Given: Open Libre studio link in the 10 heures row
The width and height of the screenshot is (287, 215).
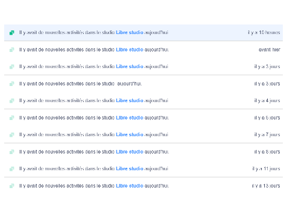Looking at the screenshot, I should (130, 32).
